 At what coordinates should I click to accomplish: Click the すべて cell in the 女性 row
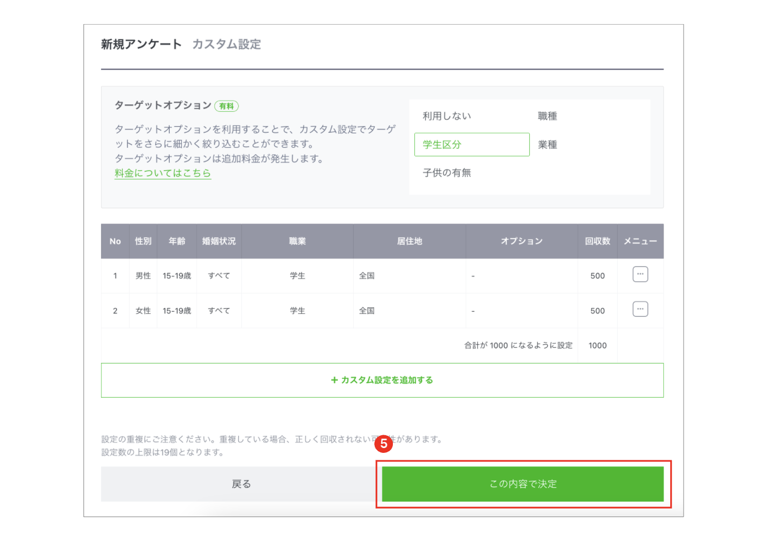(x=219, y=310)
